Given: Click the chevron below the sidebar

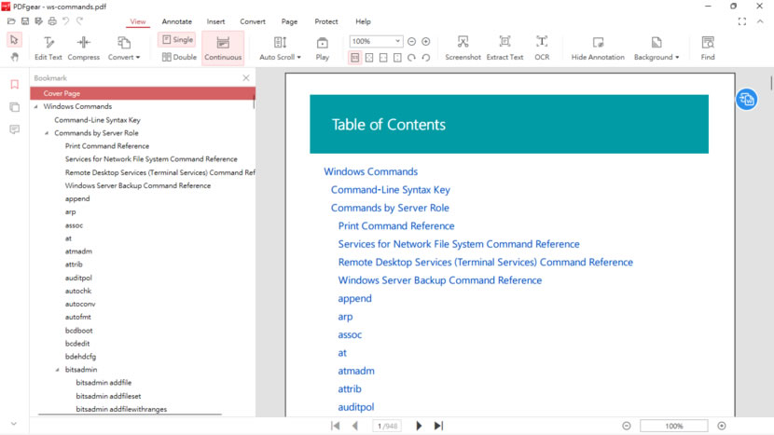Looking at the screenshot, I should click(14, 424).
